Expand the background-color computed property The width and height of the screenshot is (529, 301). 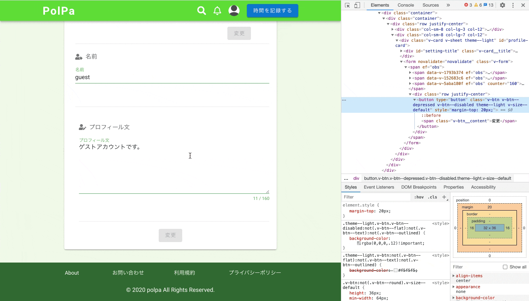454,298
